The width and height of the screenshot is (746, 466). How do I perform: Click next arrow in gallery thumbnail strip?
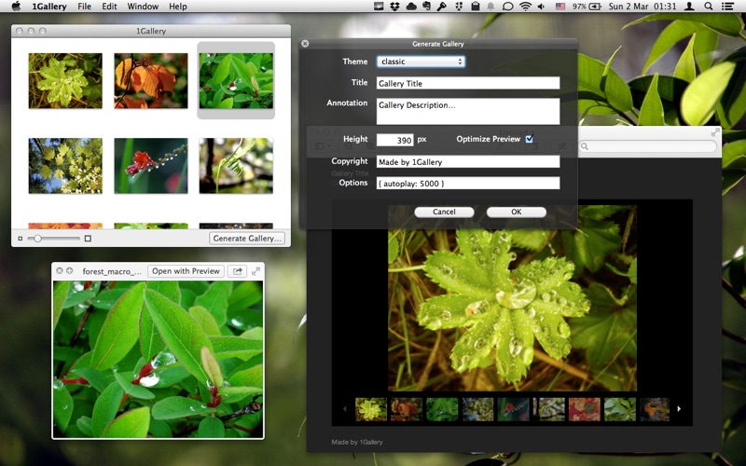click(679, 408)
